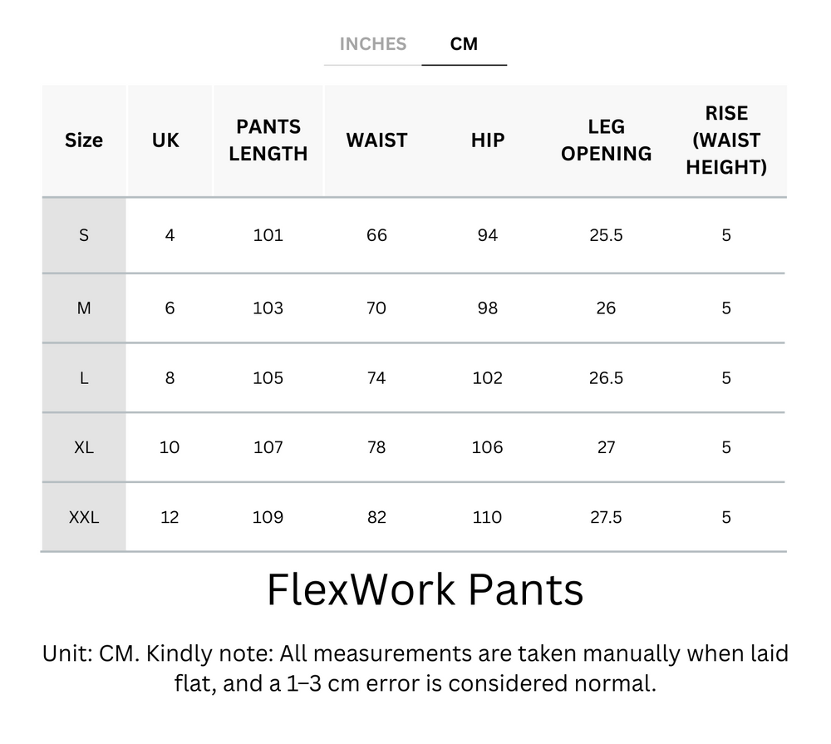The width and height of the screenshot is (831, 744).
Task: Select the M size row label
Action: 83,308
